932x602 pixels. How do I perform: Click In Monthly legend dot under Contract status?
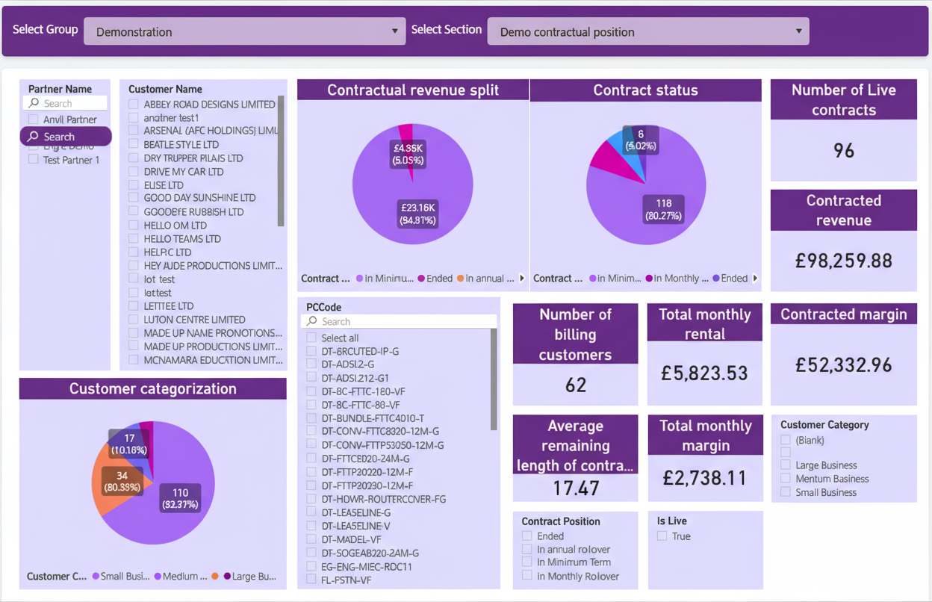(650, 279)
